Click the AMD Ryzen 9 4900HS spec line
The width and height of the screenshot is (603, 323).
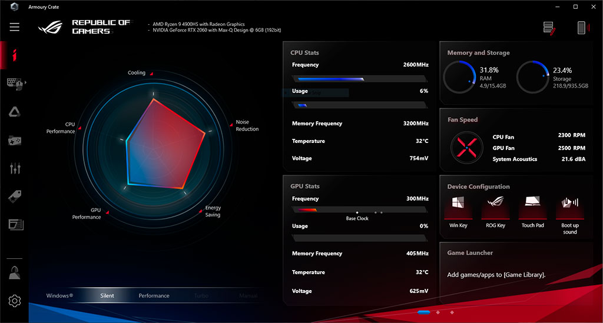pos(198,24)
